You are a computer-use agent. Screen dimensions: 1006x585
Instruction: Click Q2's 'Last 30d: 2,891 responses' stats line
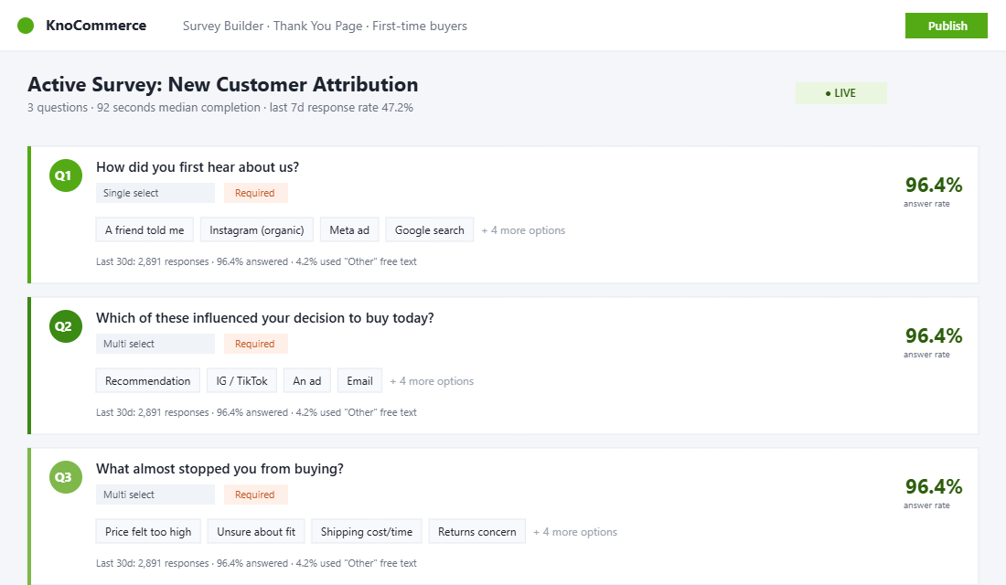point(257,412)
